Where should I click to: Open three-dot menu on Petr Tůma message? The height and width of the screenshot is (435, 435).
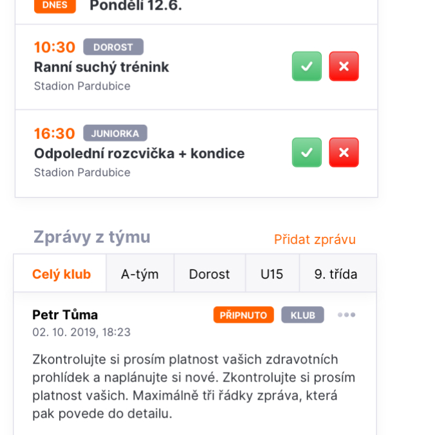(x=346, y=315)
